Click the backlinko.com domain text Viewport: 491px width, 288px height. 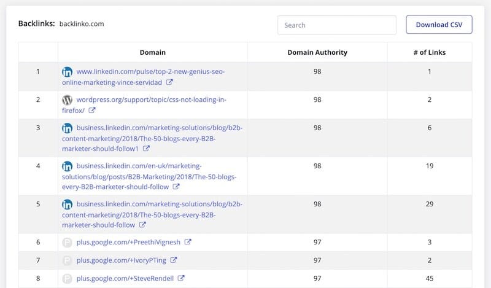(x=82, y=24)
